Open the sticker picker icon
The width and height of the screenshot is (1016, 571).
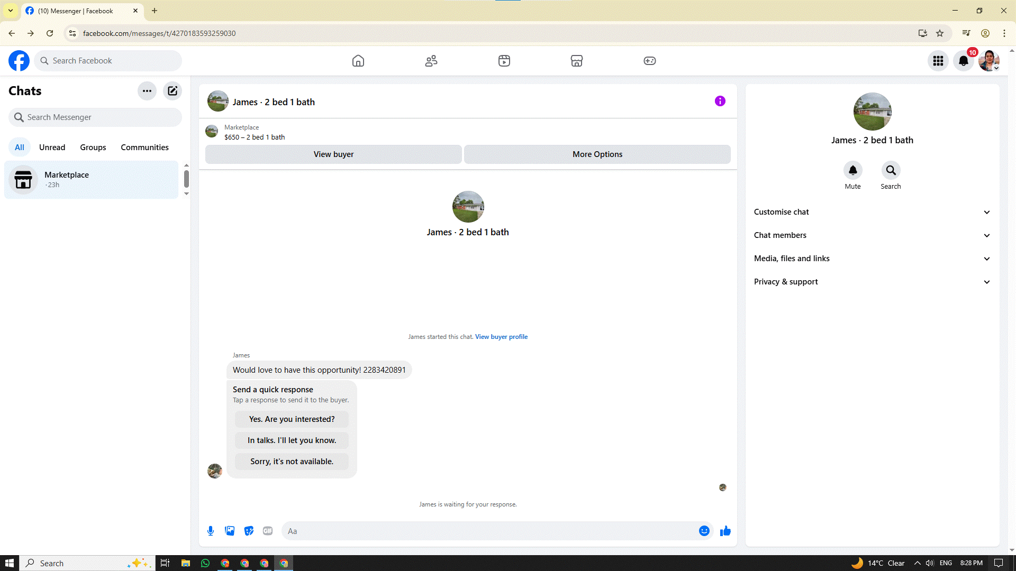pos(249,531)
